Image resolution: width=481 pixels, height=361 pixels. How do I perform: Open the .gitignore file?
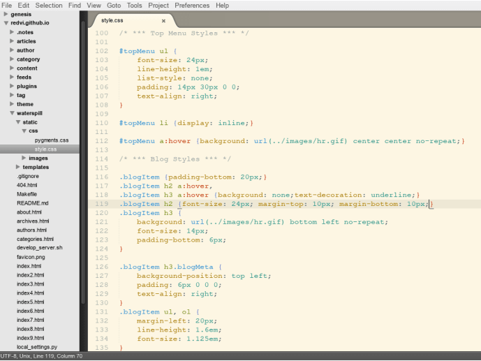tap(28, 176)
